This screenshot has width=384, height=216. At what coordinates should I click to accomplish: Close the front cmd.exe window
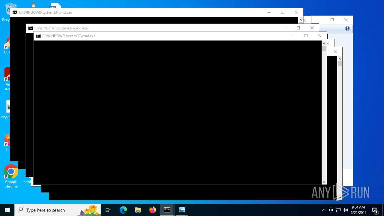pyautogui.click(x=320, y=36)
